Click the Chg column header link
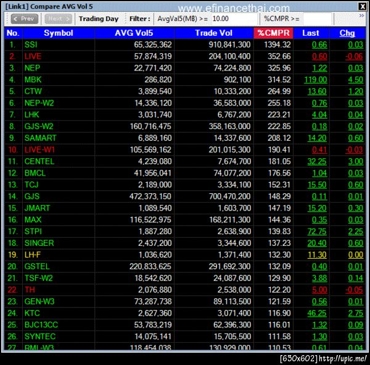Screen dimensions: 370x365 coord(347,33)
